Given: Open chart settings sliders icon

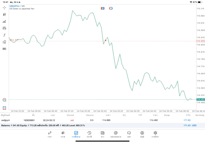Looking at the screenshot, I should coord(4,28).
